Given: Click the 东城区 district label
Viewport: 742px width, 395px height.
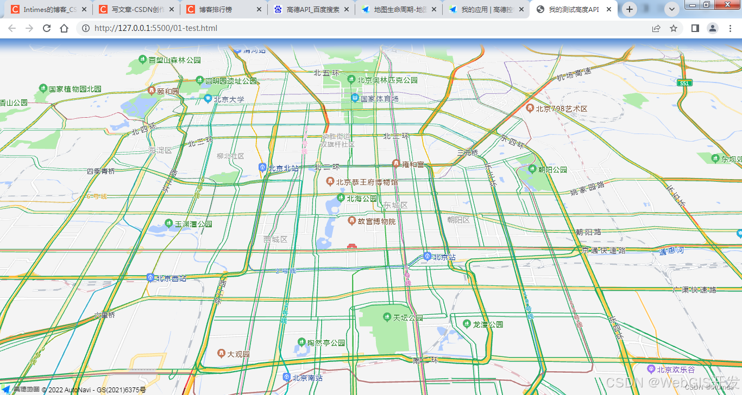Looking at the screenshot, I should point(395,205).
